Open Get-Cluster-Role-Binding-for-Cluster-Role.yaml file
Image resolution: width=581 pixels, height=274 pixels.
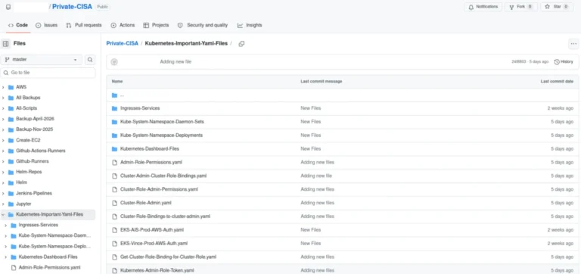(x=168, y=257)
